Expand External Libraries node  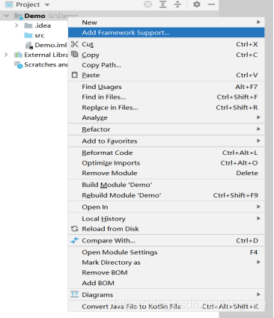point(6,55)
